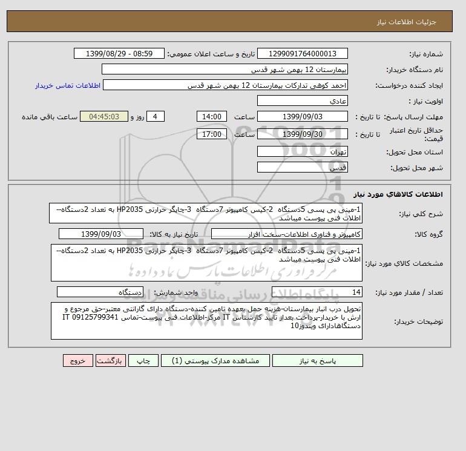Click unit of measure field دستگاه
Screen dimensions: 466x451
[x=100, y=292]
